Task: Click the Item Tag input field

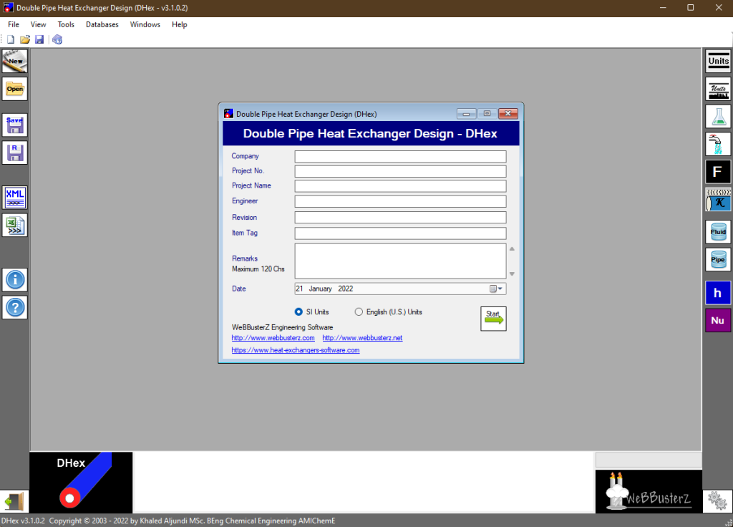Action: pyautogui.click(x=400, y=233)
